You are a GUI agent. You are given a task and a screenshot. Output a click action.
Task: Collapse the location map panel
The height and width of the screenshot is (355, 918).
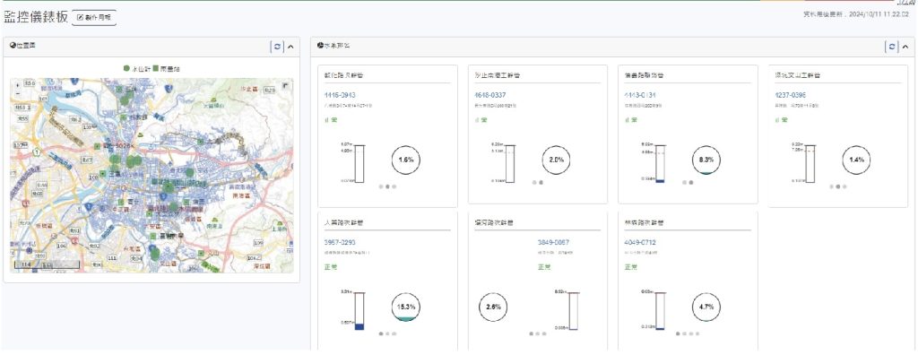291,47
